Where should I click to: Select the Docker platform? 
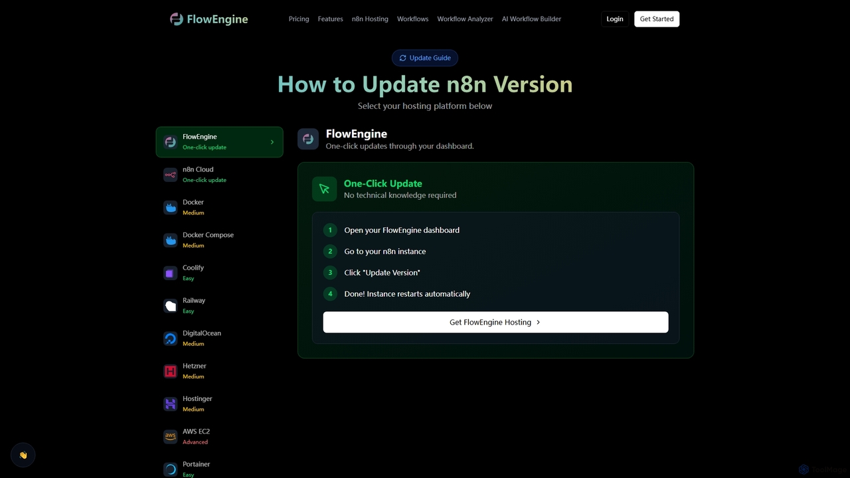coord(219,207)
